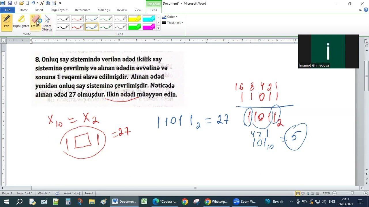Click the Words: 0 status bar counter
The width and height of the screenshot is (369, 207).
(44, 193)
